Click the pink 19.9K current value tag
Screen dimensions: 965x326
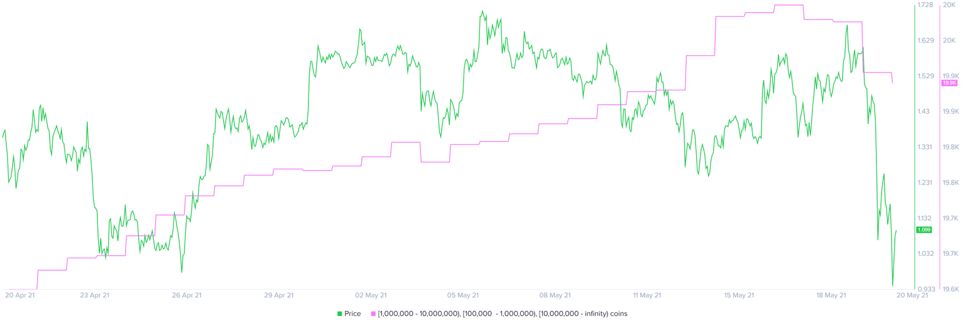click(949, 83)
